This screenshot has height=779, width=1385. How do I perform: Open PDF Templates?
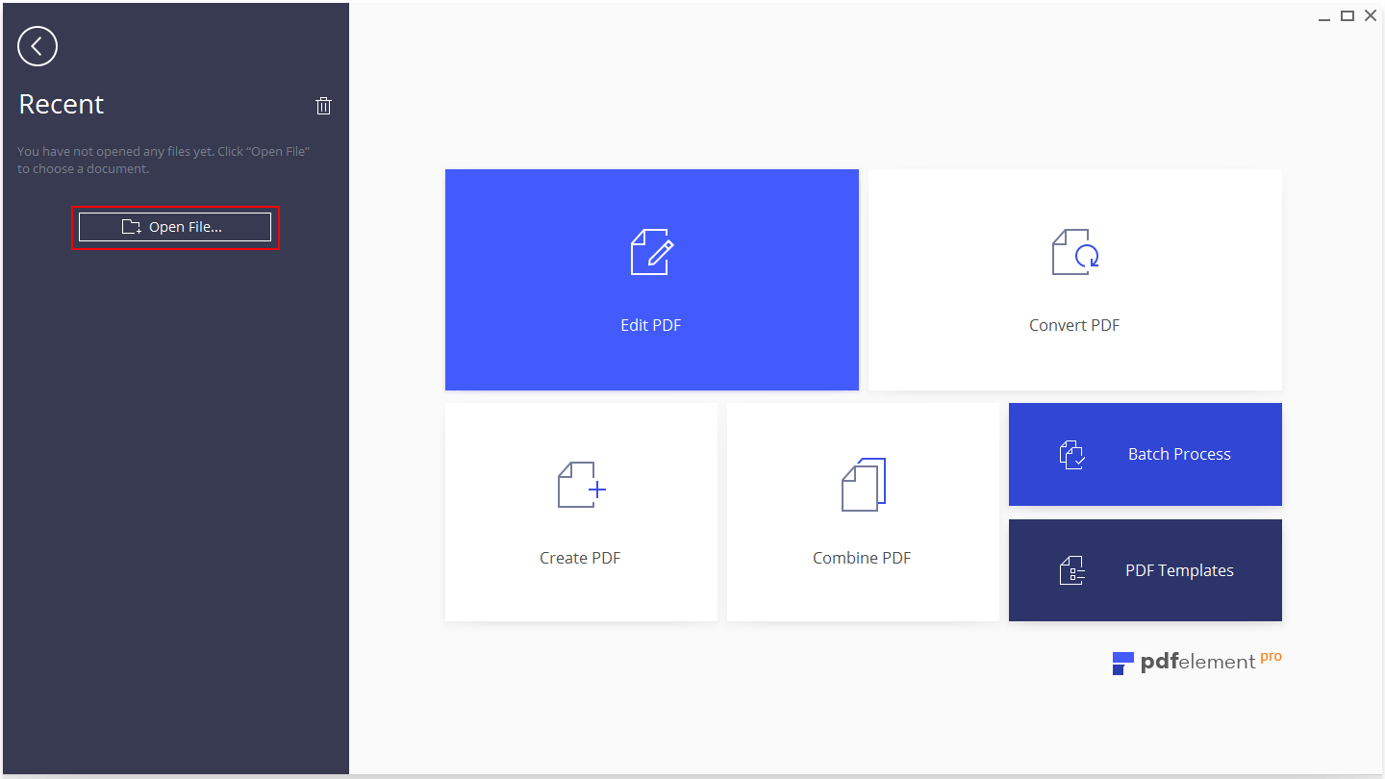coord(1146,570)
